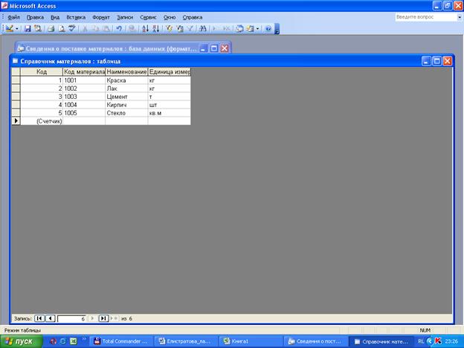Screen dimensions: 464x348
Task: Select the 'Единица измер' column header
Action: click(170, 71)
